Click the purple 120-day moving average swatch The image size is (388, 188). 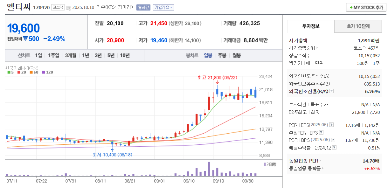[x=44, y=72]
